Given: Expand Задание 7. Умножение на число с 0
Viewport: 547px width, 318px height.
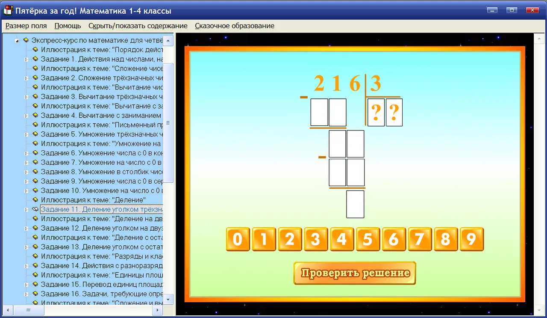Looking at the screenshot, I should click(x=26, y=163).
